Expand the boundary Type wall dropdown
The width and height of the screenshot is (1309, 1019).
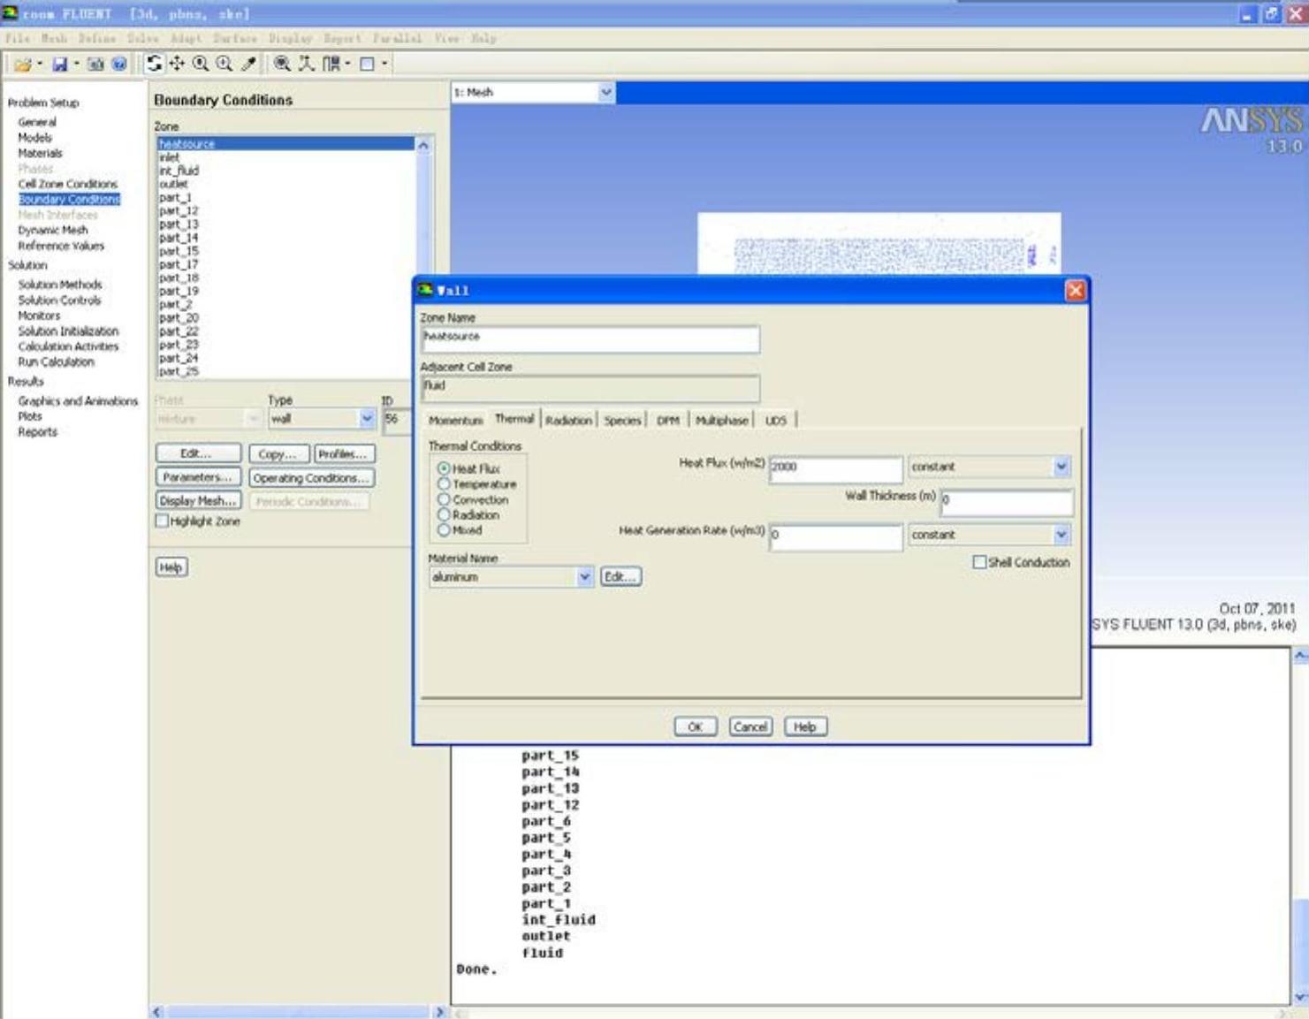(x=367, y=419)
